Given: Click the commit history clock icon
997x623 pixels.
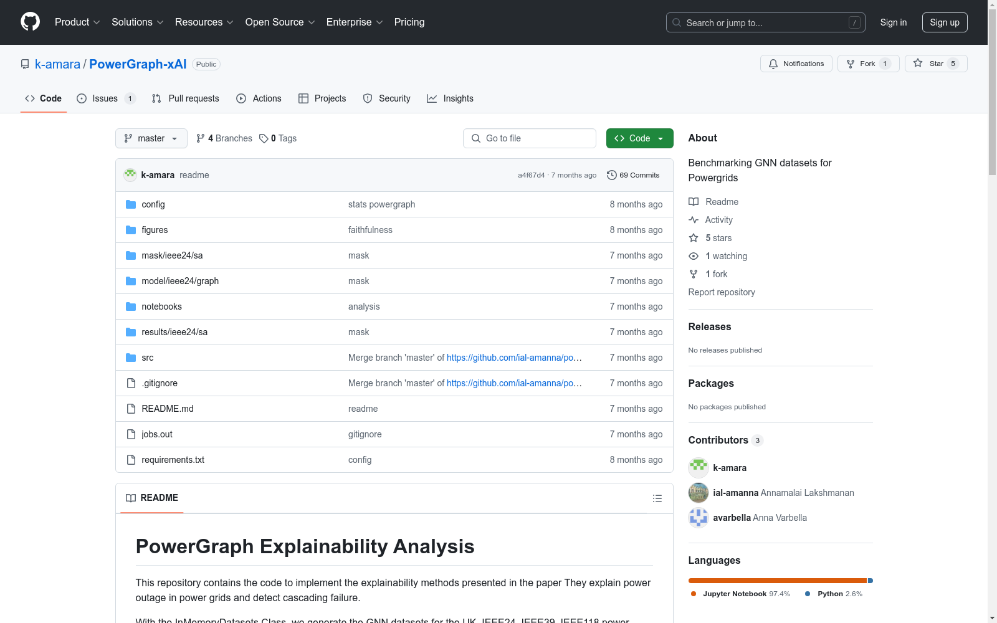Looking at the screenshot, I should click(611, 175).
